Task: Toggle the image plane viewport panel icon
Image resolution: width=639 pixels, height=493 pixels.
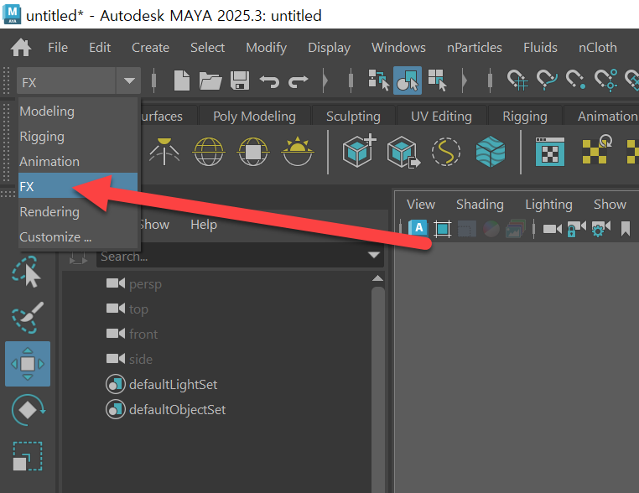Action: (515, 229)
